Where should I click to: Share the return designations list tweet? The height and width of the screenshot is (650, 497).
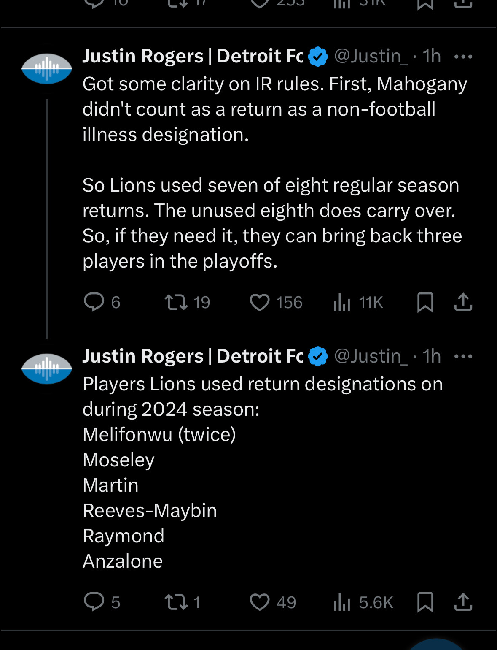(463, 602)
